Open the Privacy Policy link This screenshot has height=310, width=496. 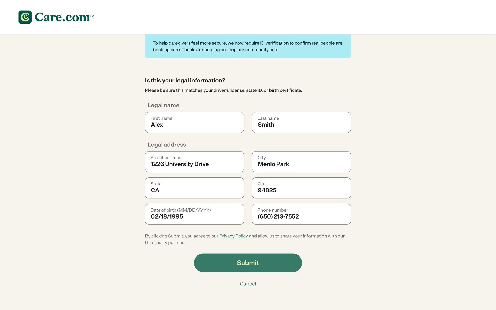(x=233, y=236)
